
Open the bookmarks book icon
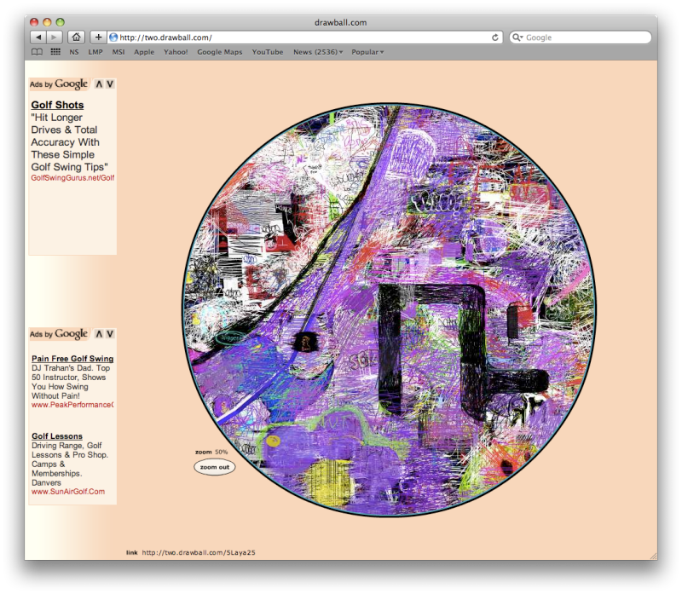point(37,52)
